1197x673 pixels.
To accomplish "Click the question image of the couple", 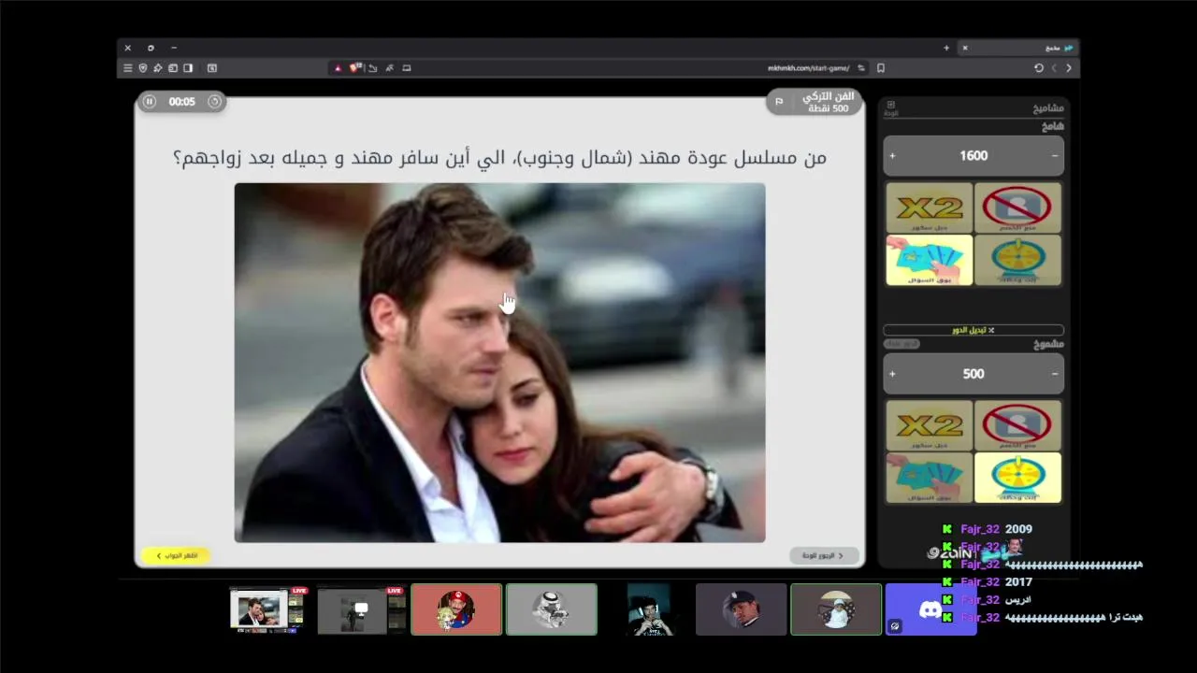I will tap(499, 363).
